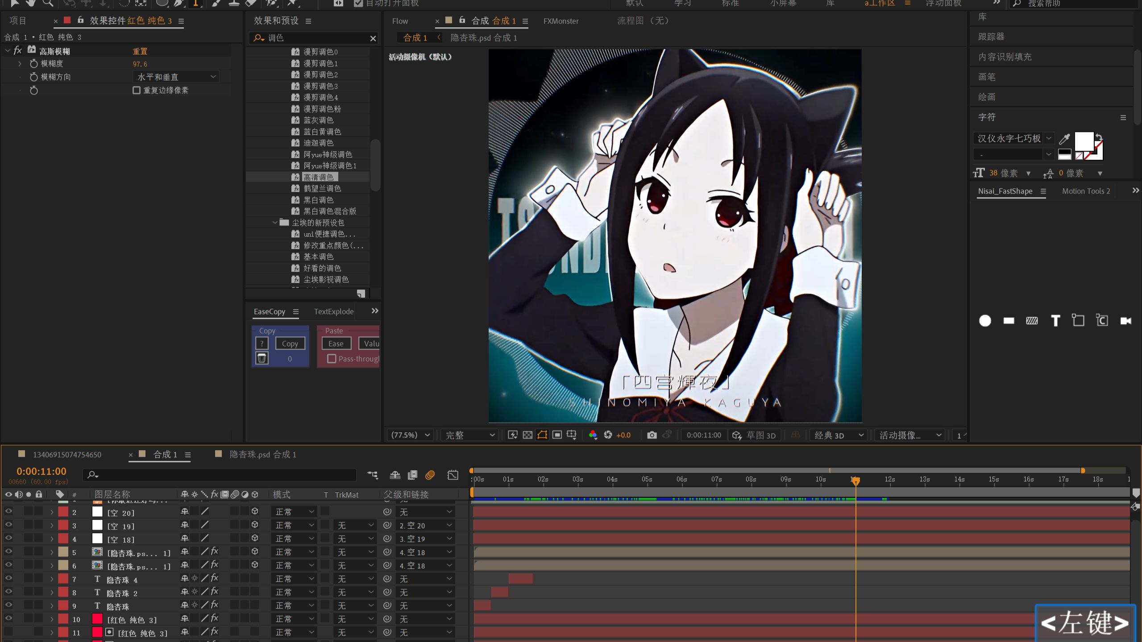Viewport: 1142px width, 642px height.
Task: Click the ? help button in EaseCopy
Action: (262, 344)
